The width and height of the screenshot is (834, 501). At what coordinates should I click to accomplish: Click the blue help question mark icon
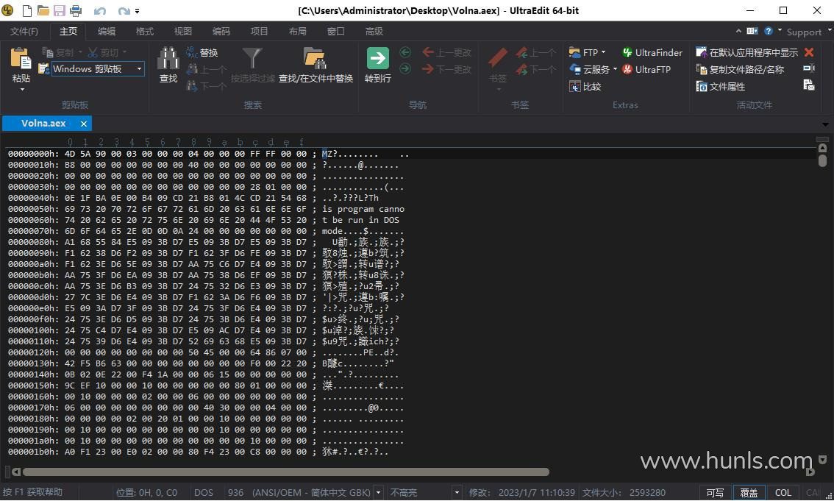[768, 31]
